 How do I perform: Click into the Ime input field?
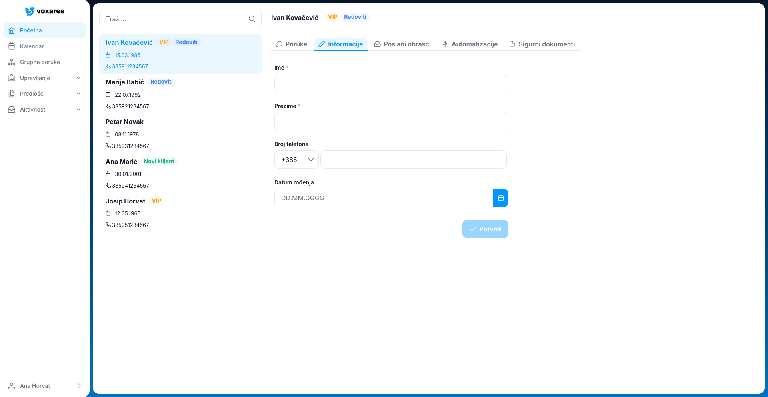pyautogui.click(x=391, y=83)
